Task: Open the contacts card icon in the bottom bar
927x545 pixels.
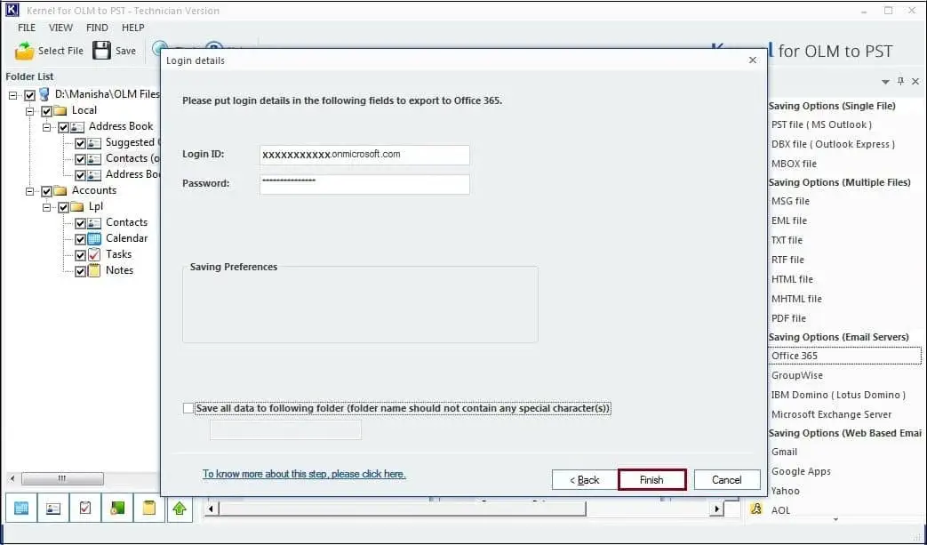Action: coord(53,508)
